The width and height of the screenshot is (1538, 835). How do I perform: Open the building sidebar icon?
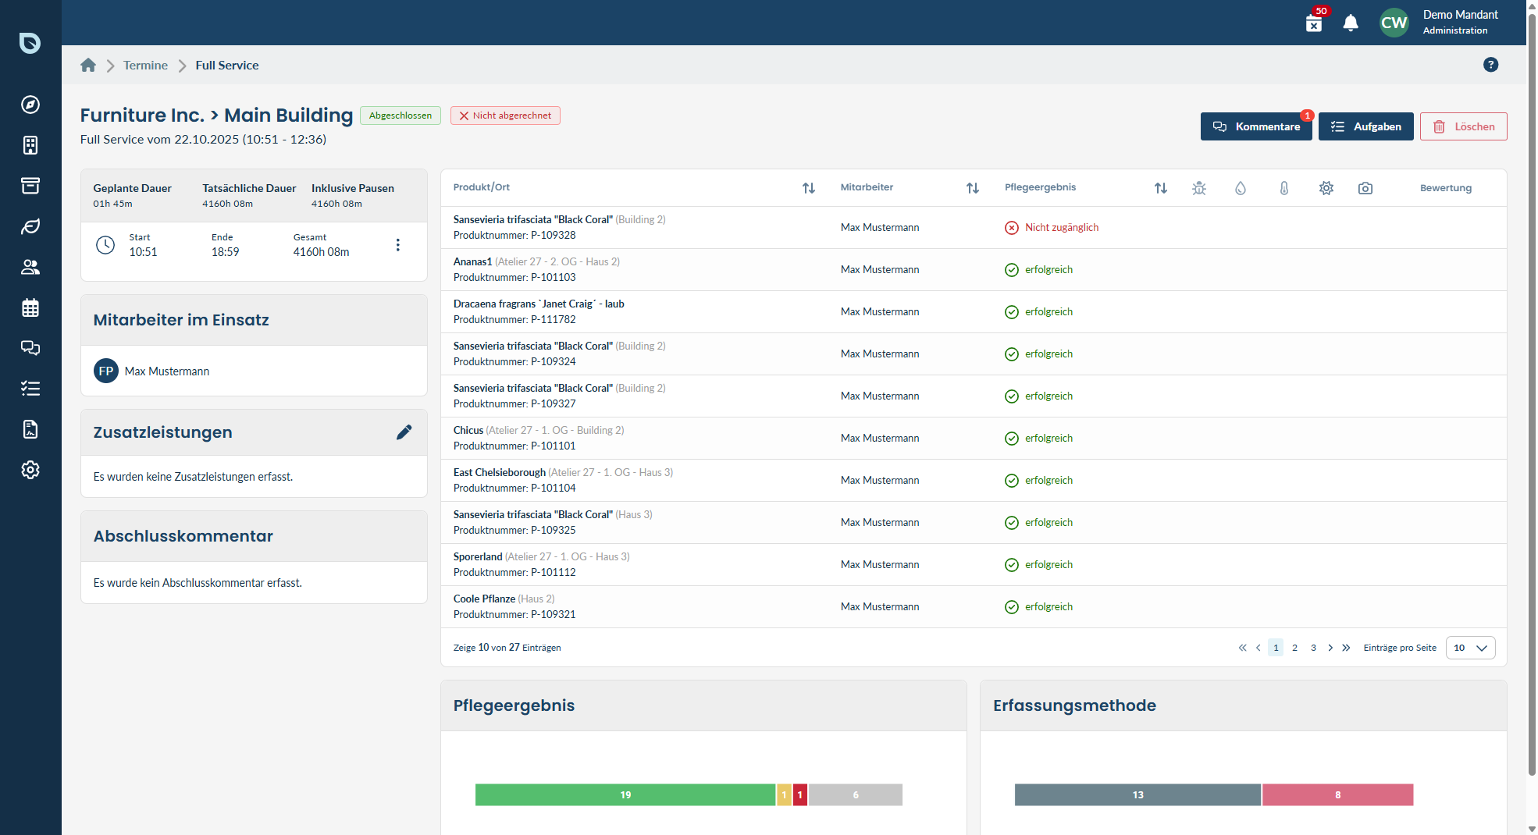(x=30, y=145)
